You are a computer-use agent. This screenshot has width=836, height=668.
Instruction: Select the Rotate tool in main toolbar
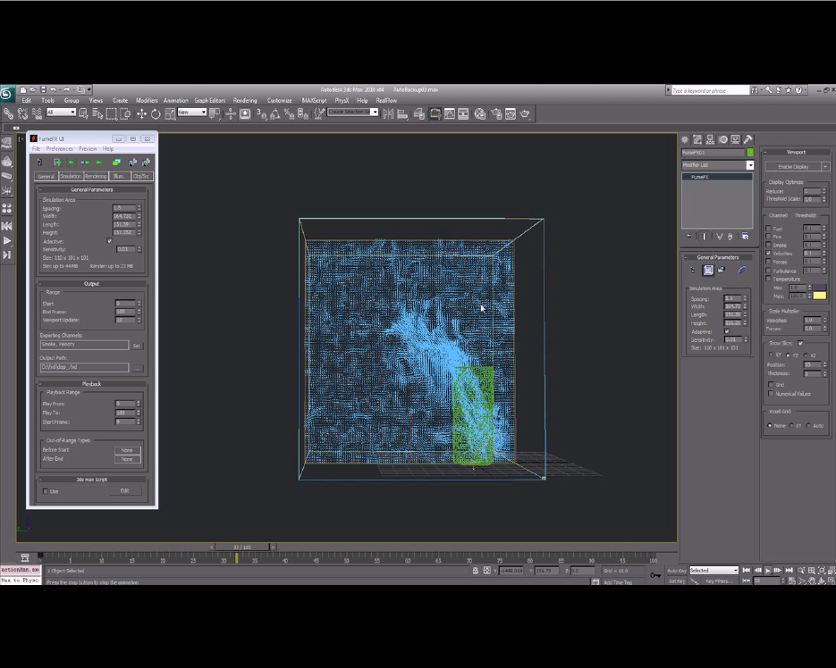pyautogui.click(x=156, y=113)
